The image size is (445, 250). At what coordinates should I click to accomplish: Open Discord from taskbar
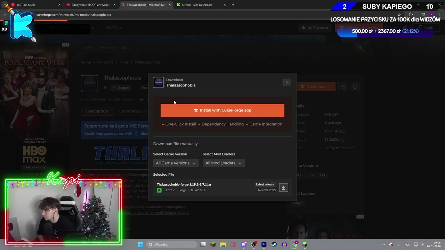tap(244, 244)
